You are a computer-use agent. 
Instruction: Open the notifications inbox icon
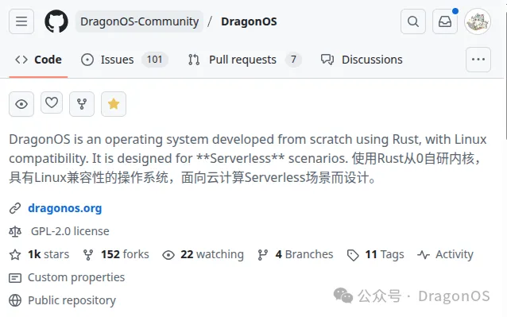[445, 21]
